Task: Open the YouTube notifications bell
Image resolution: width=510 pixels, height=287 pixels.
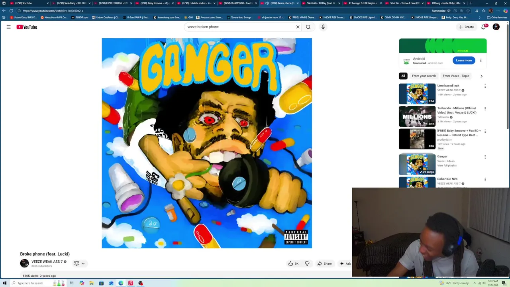Action: 483,27
